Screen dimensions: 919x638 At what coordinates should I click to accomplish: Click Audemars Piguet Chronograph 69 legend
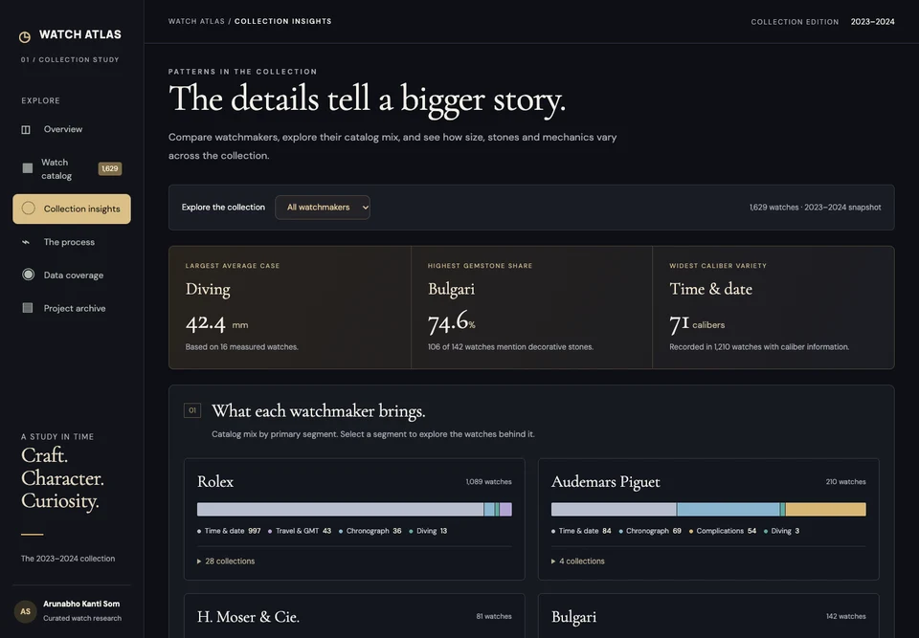(x=650, y=531)
